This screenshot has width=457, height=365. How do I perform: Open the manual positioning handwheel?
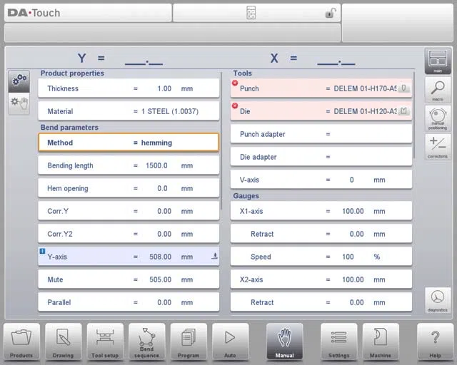438,118
